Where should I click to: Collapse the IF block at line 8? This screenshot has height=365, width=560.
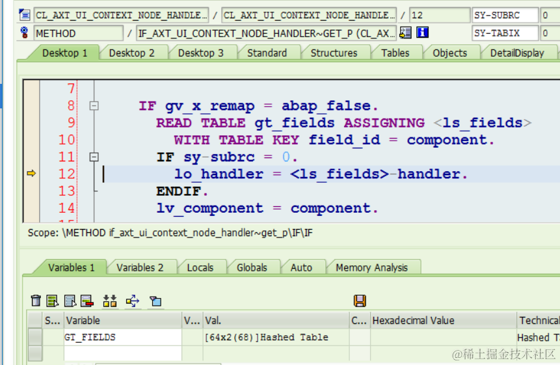94,105
